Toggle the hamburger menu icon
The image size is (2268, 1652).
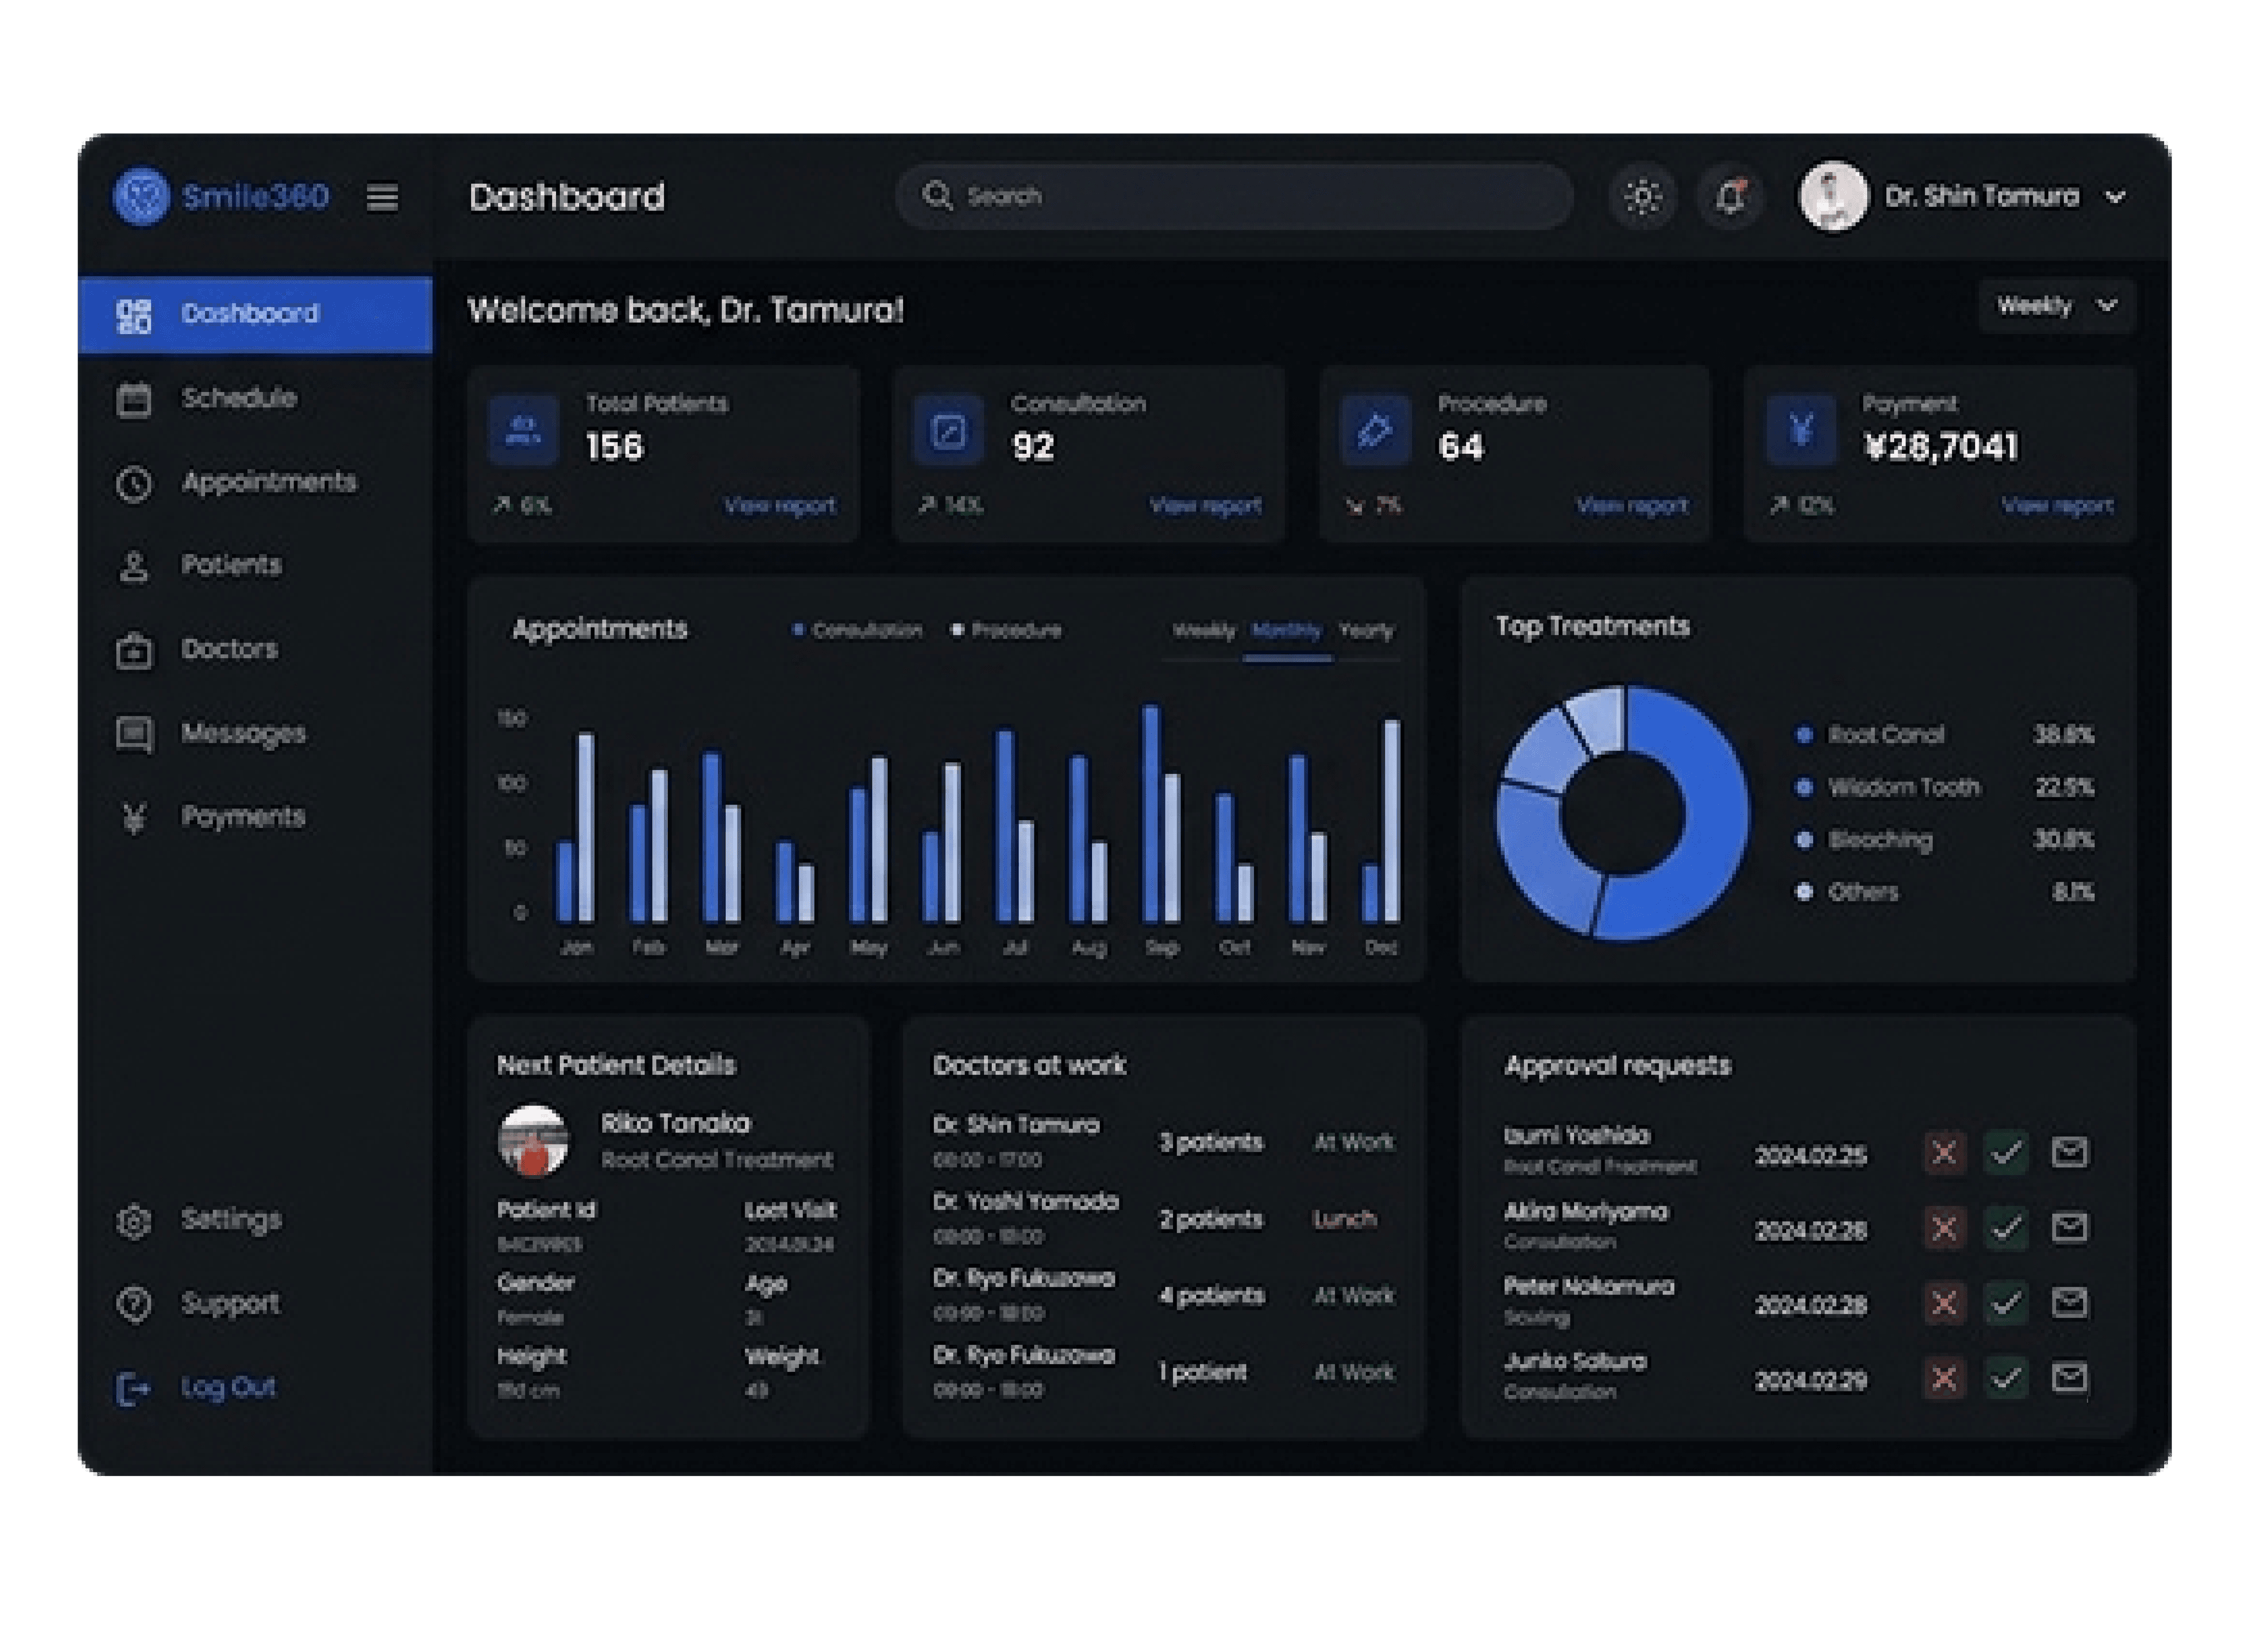(x=382, y=197)
